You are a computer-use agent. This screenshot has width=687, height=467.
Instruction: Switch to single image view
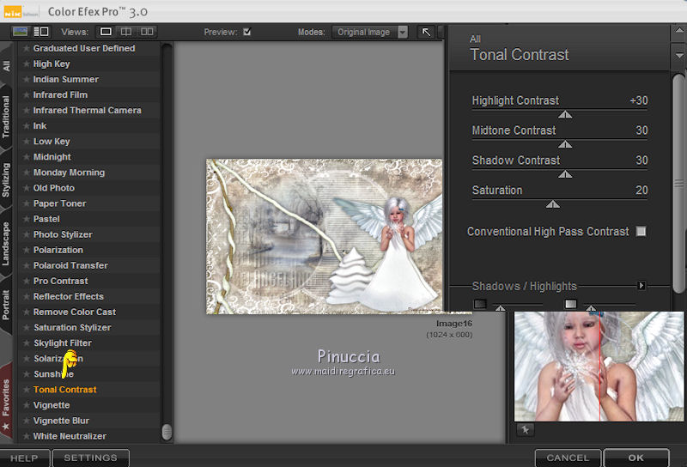[106, 32]
